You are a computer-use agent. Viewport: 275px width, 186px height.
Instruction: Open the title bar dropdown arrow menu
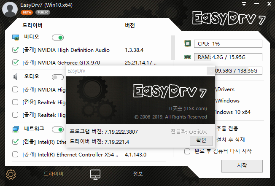[244, 4]
